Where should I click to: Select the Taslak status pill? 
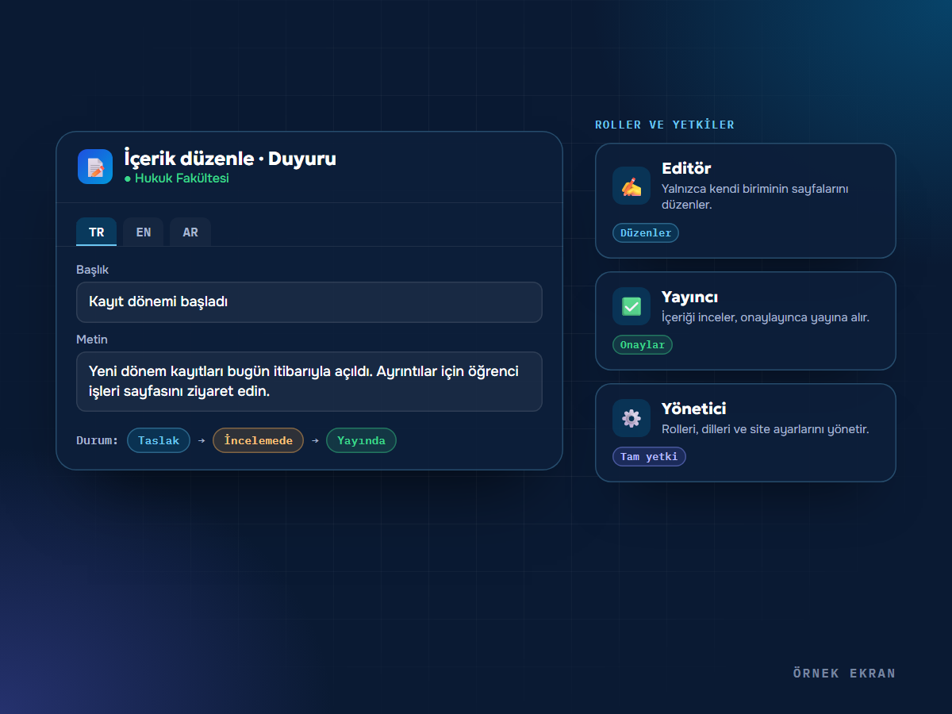[x=159, y=440]
